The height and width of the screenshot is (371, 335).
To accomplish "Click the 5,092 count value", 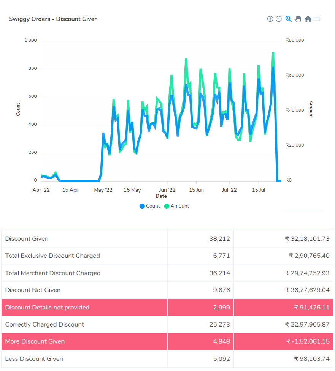I will click(222, 359).
